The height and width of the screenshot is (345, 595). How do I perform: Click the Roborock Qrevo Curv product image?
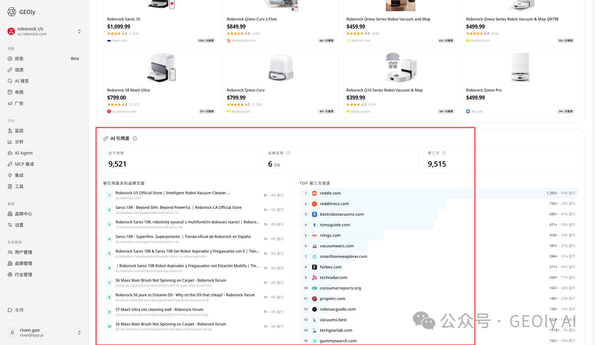(281, 67)
